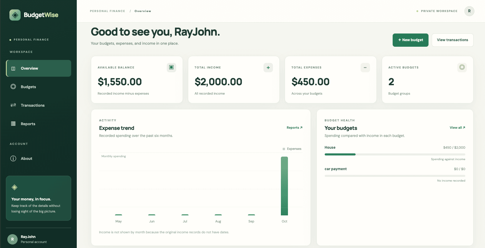Click the $2,000.00 total income value
This screenshot has height=248, width=485.
218,82
